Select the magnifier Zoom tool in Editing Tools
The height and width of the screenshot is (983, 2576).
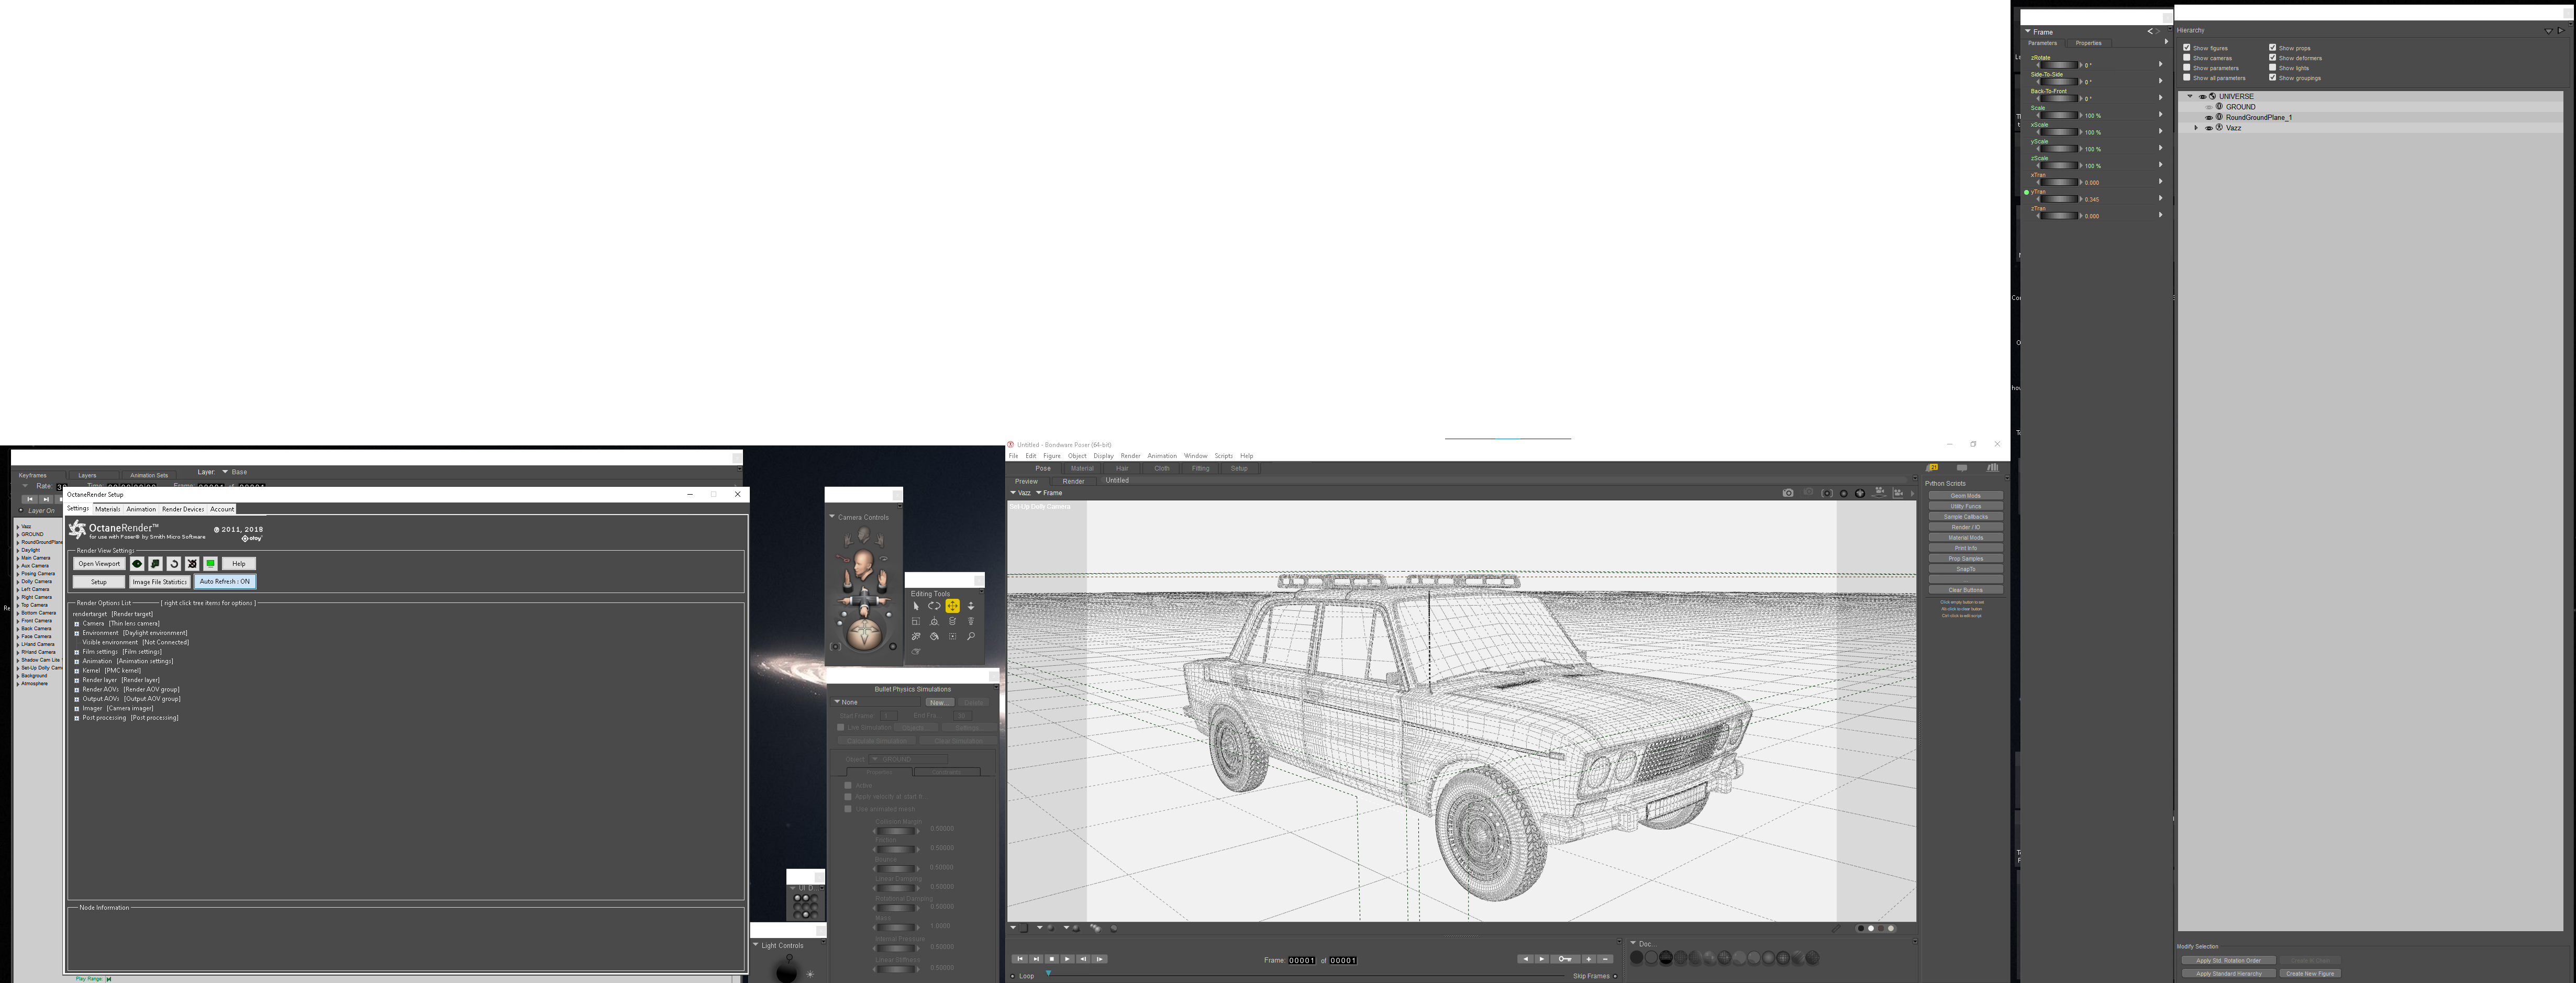(x=971, y=636)
